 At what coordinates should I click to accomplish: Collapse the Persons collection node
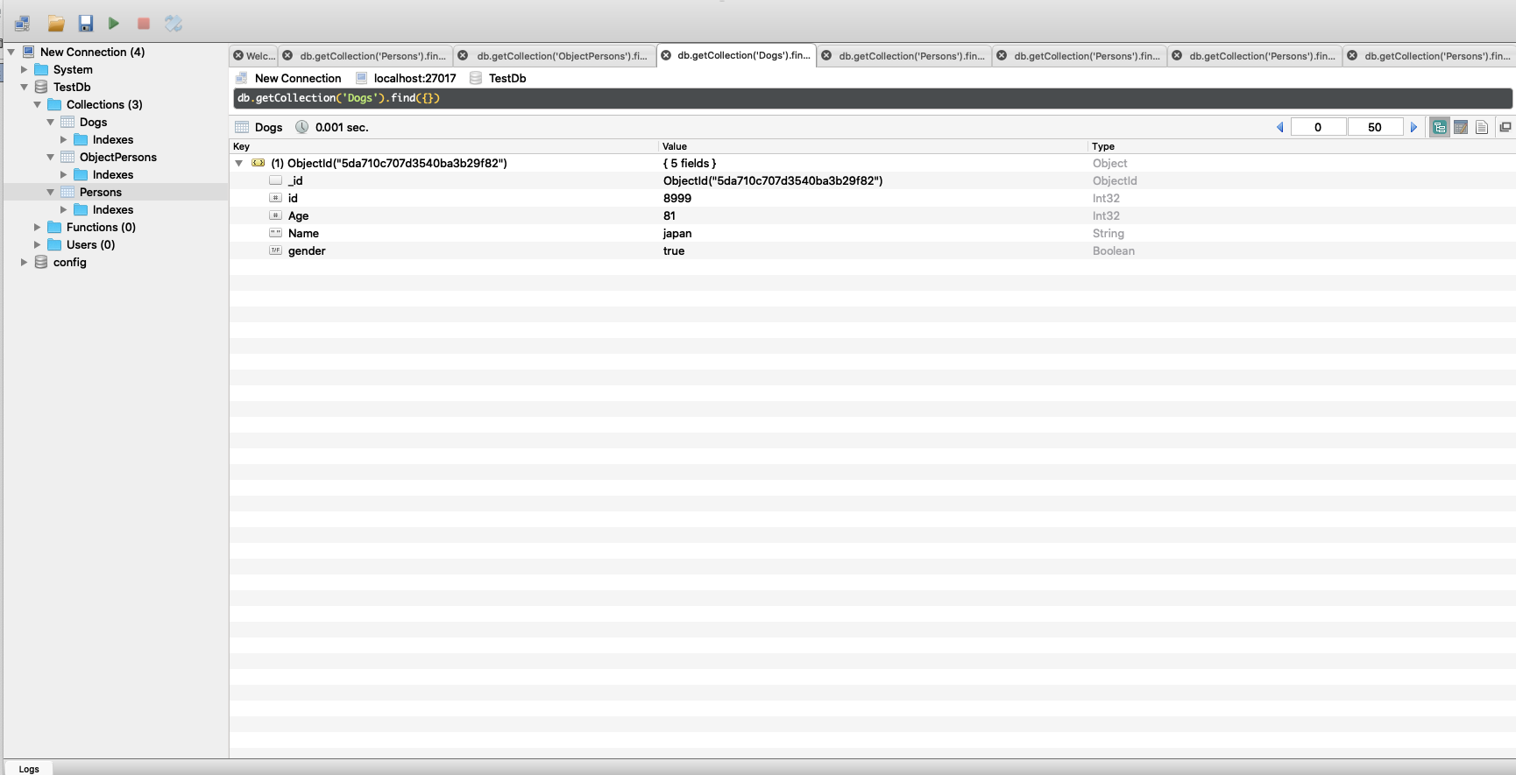pos(51,192)
